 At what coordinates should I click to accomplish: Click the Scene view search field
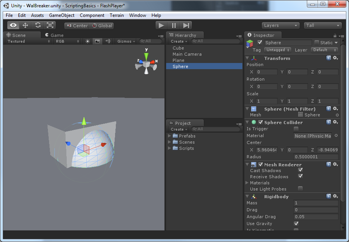(150, 41)
